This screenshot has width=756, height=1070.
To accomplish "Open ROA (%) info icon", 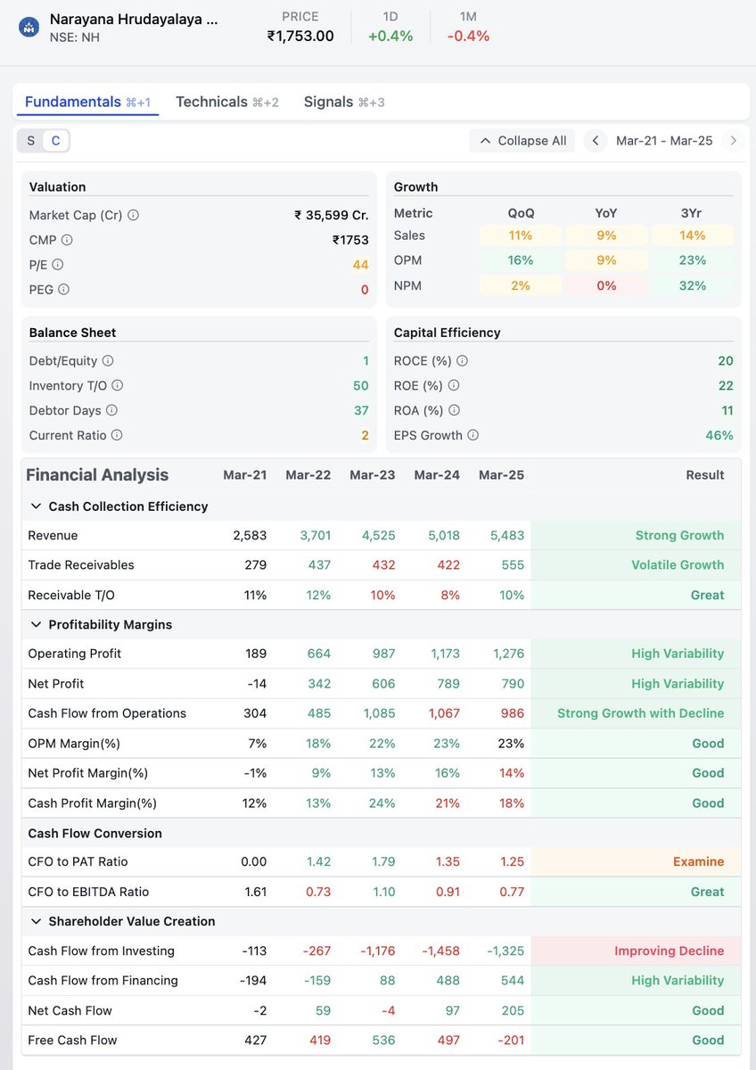I will point(454,411).
